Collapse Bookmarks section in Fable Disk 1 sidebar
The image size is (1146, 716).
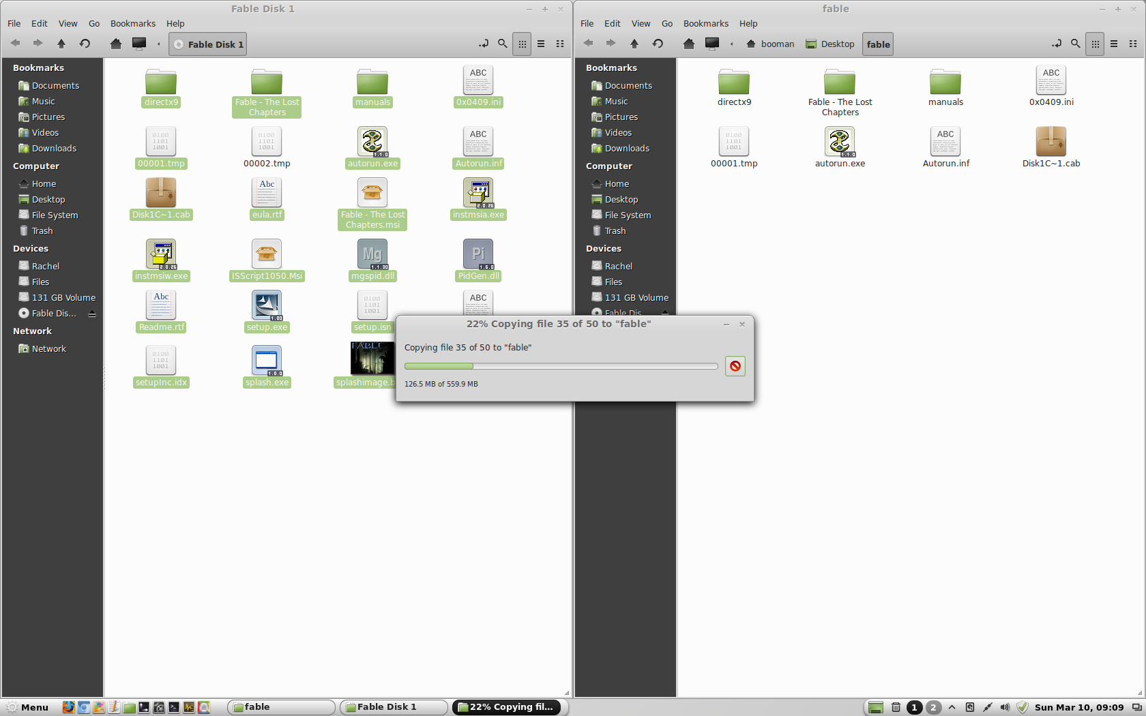click(38, 68)
